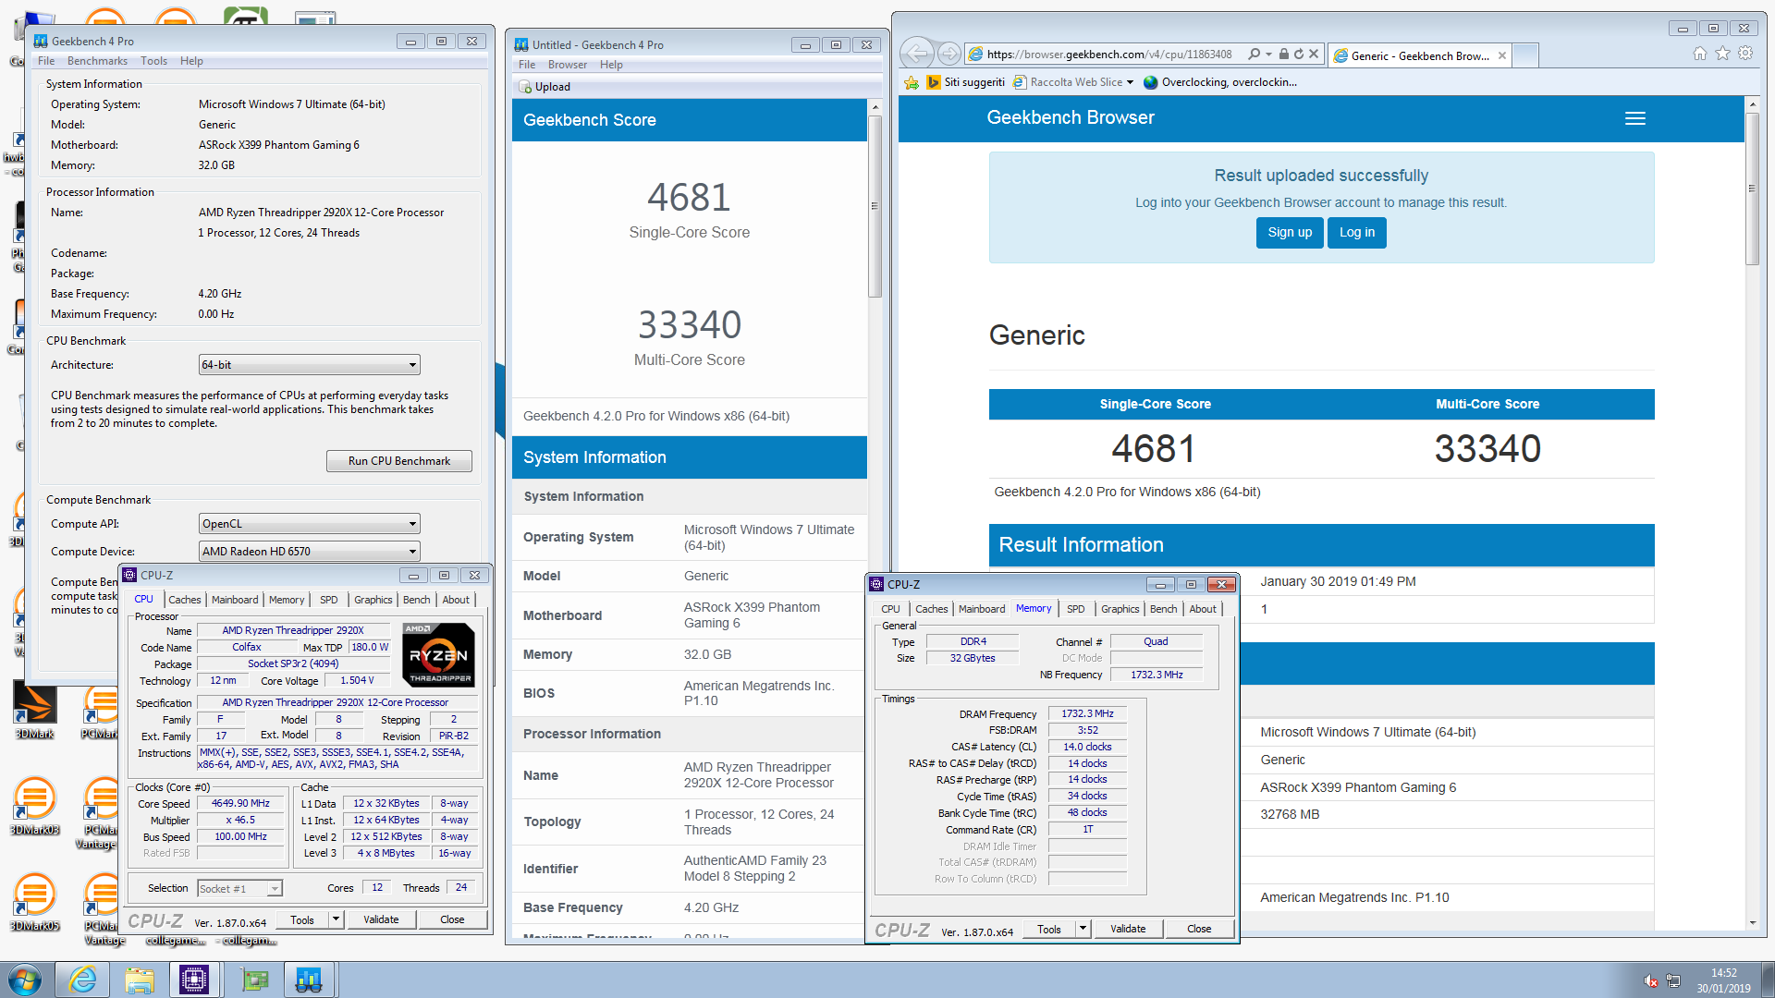1775x998 pixels.
Task: Click the Internet Explorer forward arrow
Action: point(949,54)
